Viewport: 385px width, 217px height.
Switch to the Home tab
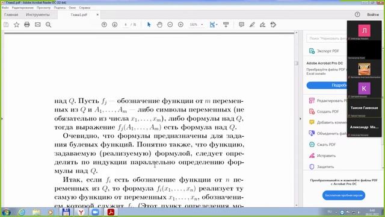[x=11, y=14]
